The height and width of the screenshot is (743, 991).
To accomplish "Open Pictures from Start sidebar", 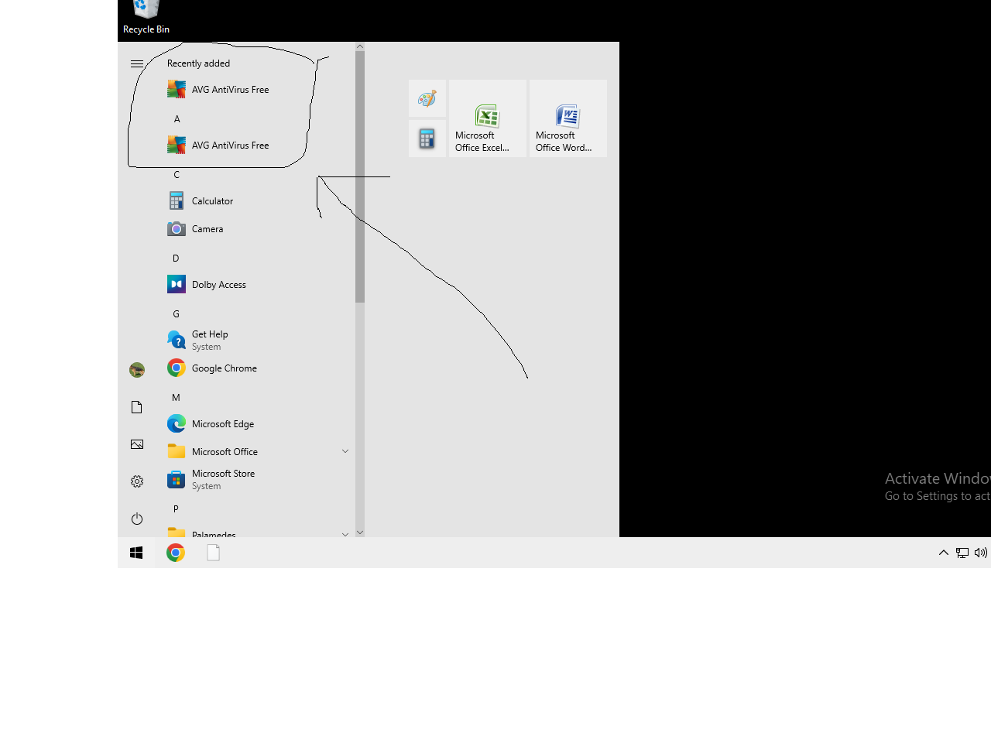I will tap(137, 444).
